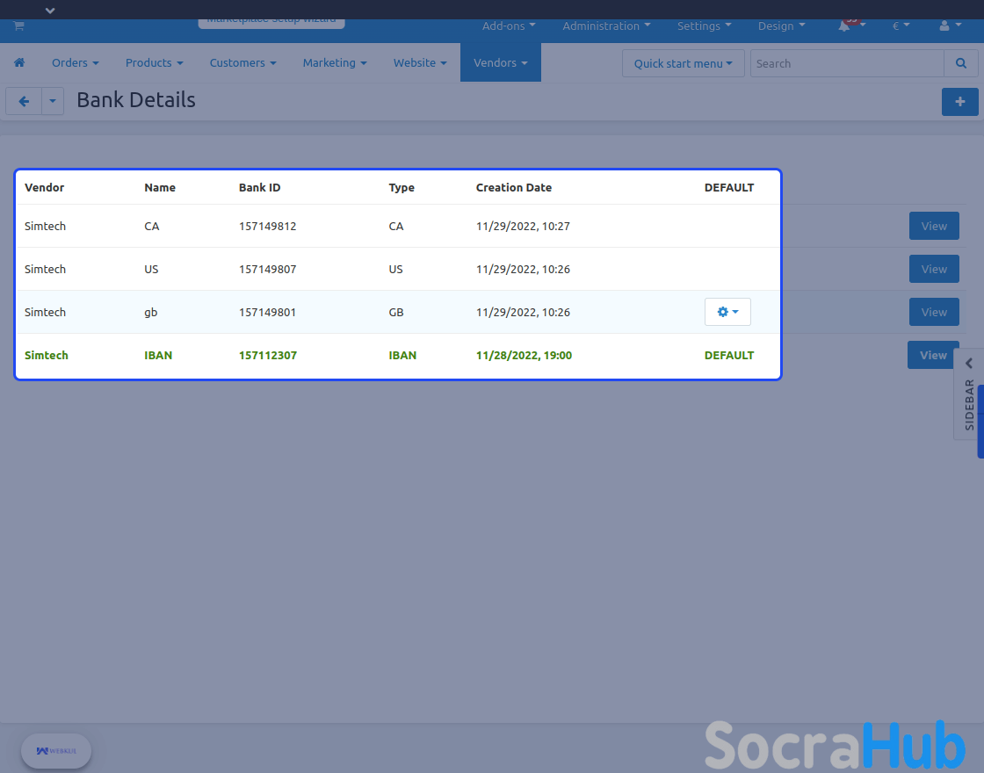Image resolution: width=984 pixels, height=773 pixels.
Task: Click the plus button to add bank details
Action: pos(959,102)
